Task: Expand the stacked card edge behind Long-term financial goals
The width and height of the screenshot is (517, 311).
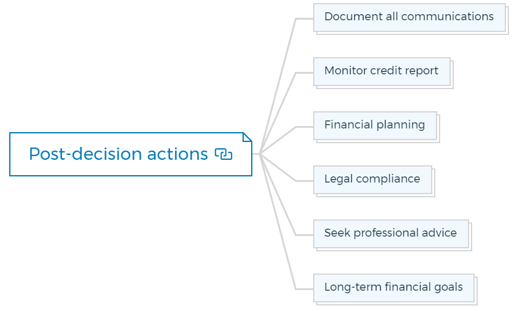Action: (x=476, y=291)
